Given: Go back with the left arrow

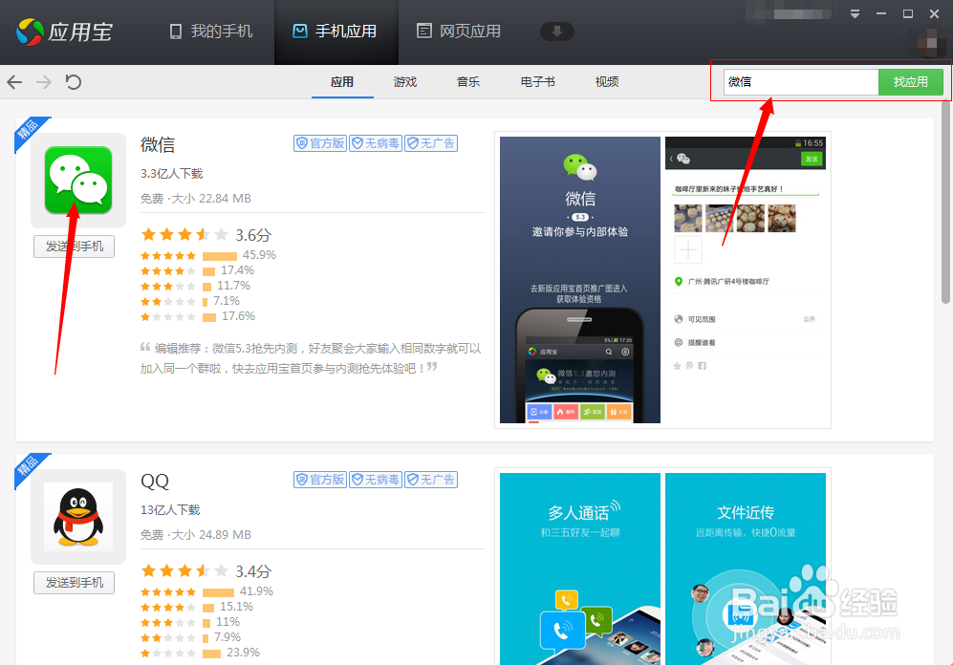Looking at the screenshot, I should click(14, 82).
